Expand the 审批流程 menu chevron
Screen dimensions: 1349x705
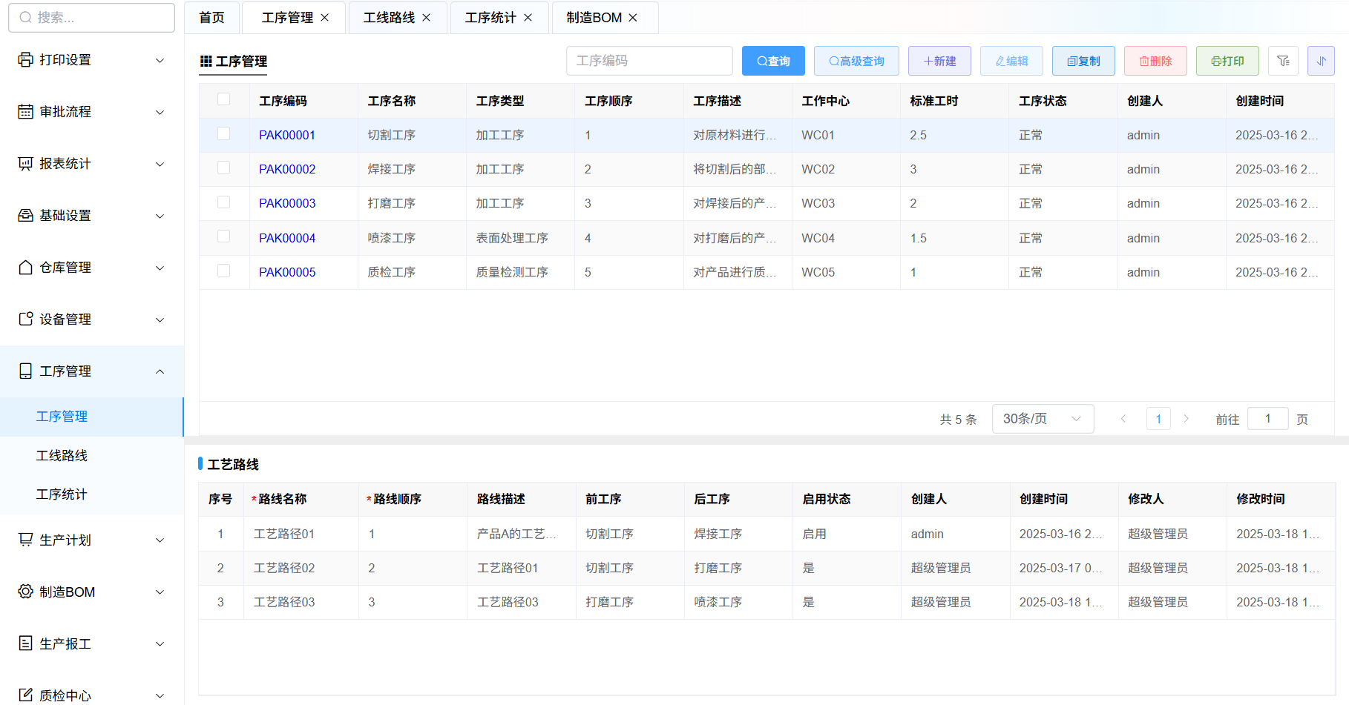click(x=160, y=112)
